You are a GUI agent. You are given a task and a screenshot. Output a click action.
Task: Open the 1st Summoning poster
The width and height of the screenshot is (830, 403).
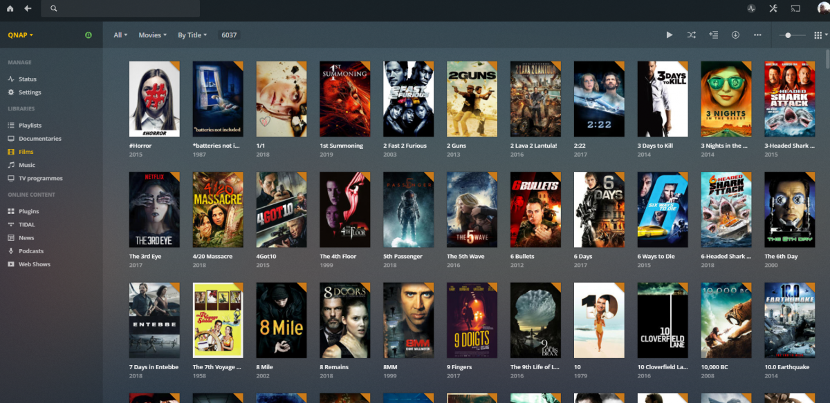345,99
